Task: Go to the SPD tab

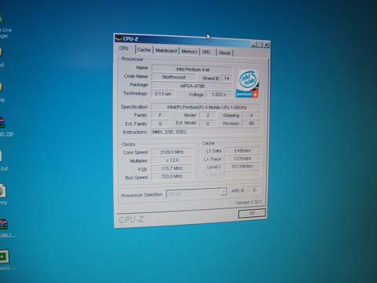Action: coord(207,52)
